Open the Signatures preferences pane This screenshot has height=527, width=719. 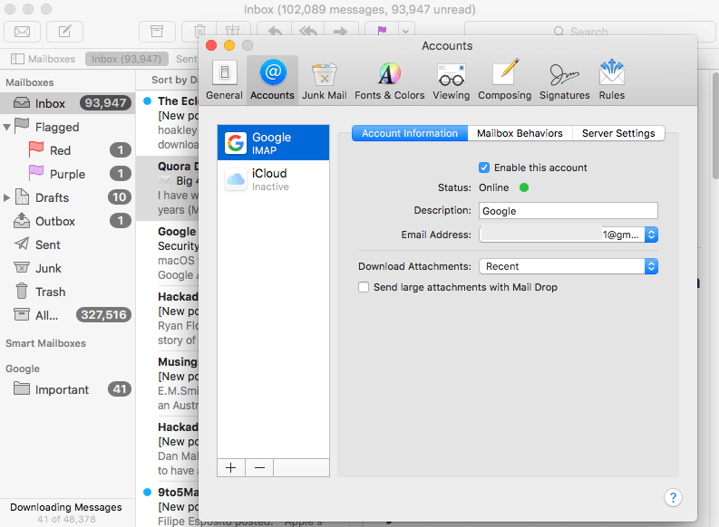[x=564, y=80]
